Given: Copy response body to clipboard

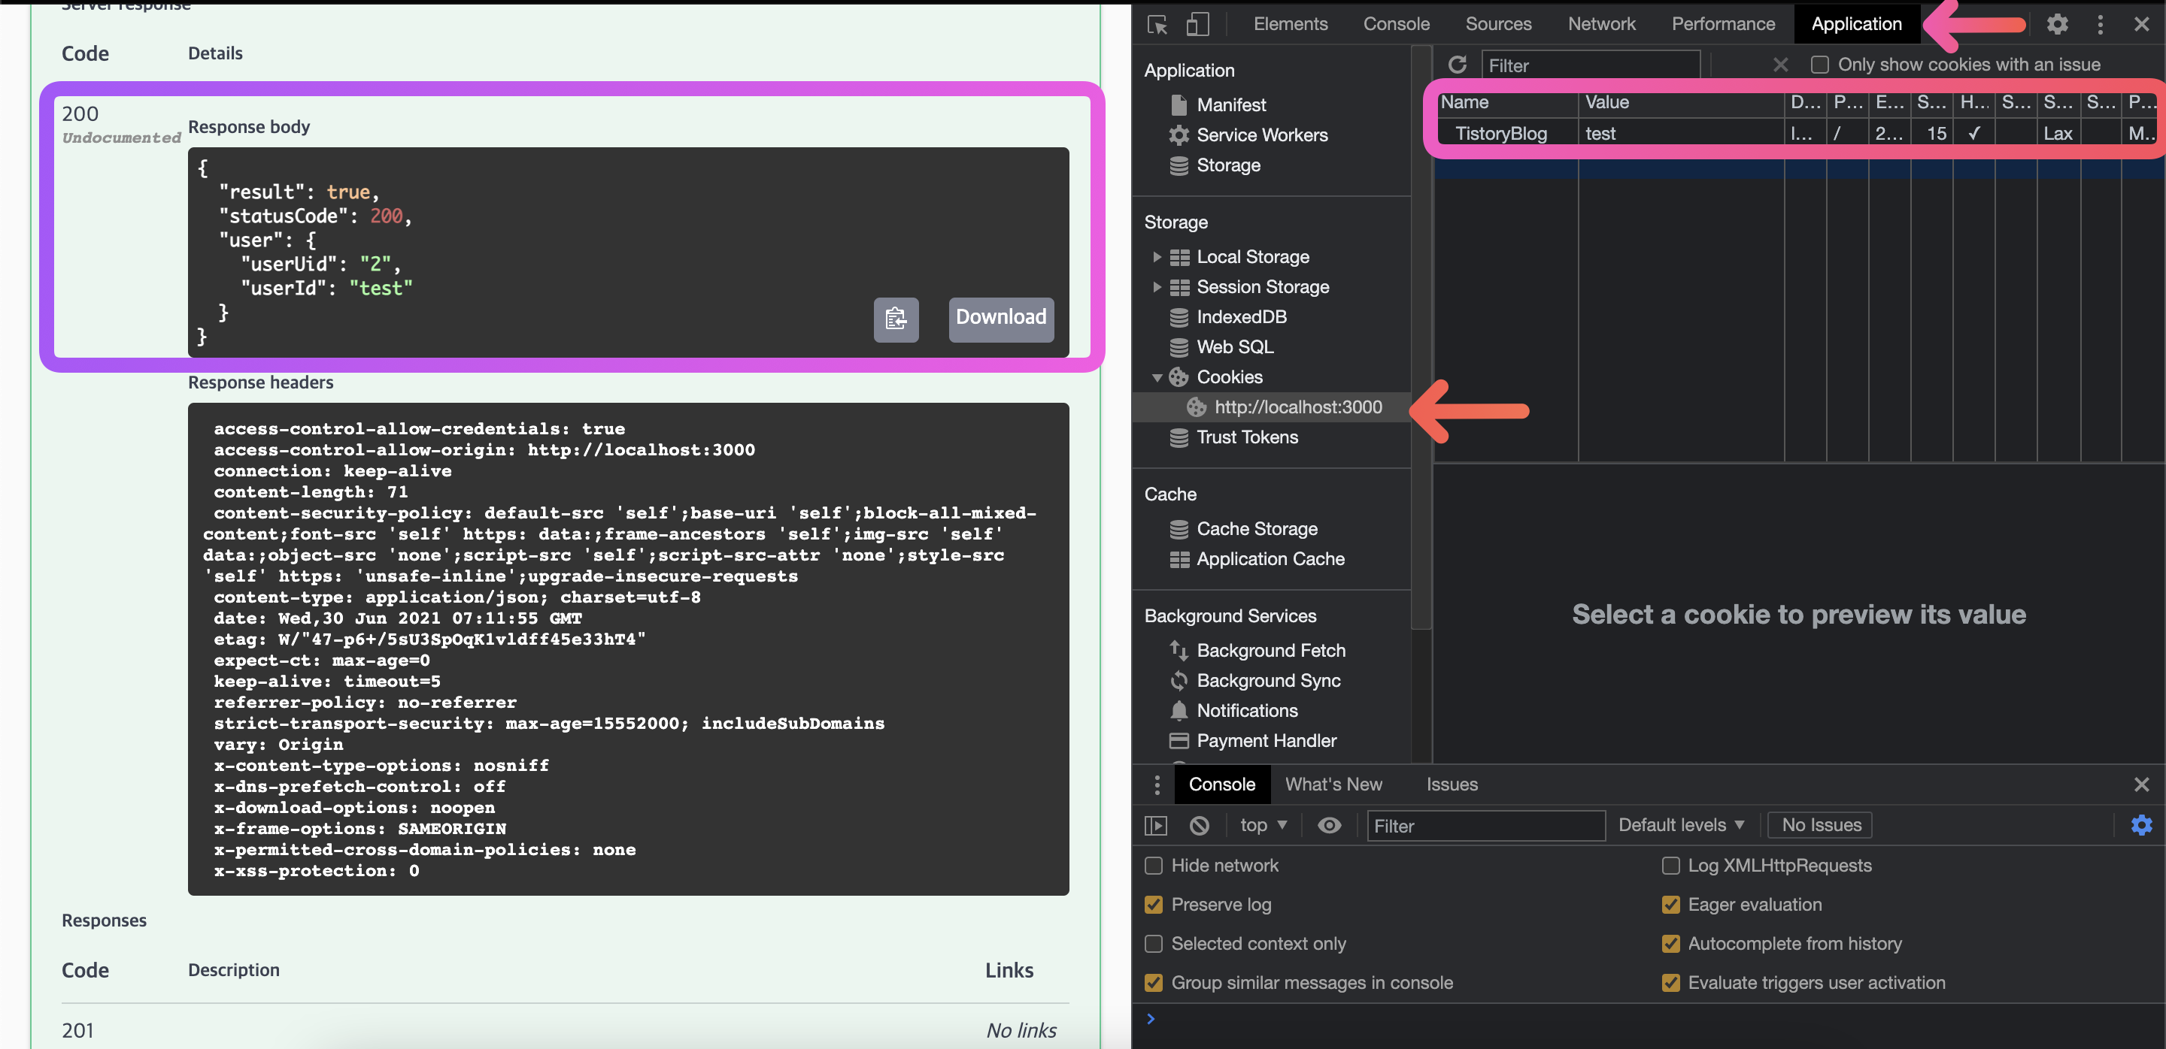Looking at the screenshot, I should [x=896, y=319].
